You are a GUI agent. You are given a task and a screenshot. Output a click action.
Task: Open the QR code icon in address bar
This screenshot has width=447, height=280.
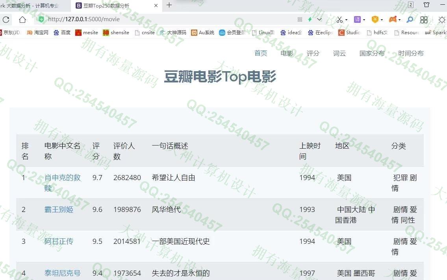[300, 19]
